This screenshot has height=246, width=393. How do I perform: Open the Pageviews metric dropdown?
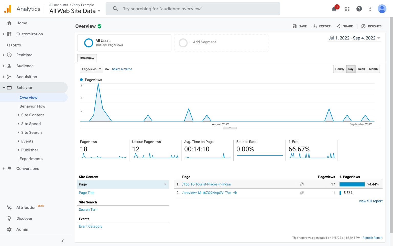pyautogui.click(x=91, y=69)
